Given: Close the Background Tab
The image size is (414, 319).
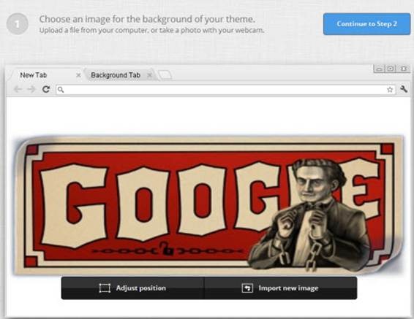Looking at the screenshot, I should 149,75.
